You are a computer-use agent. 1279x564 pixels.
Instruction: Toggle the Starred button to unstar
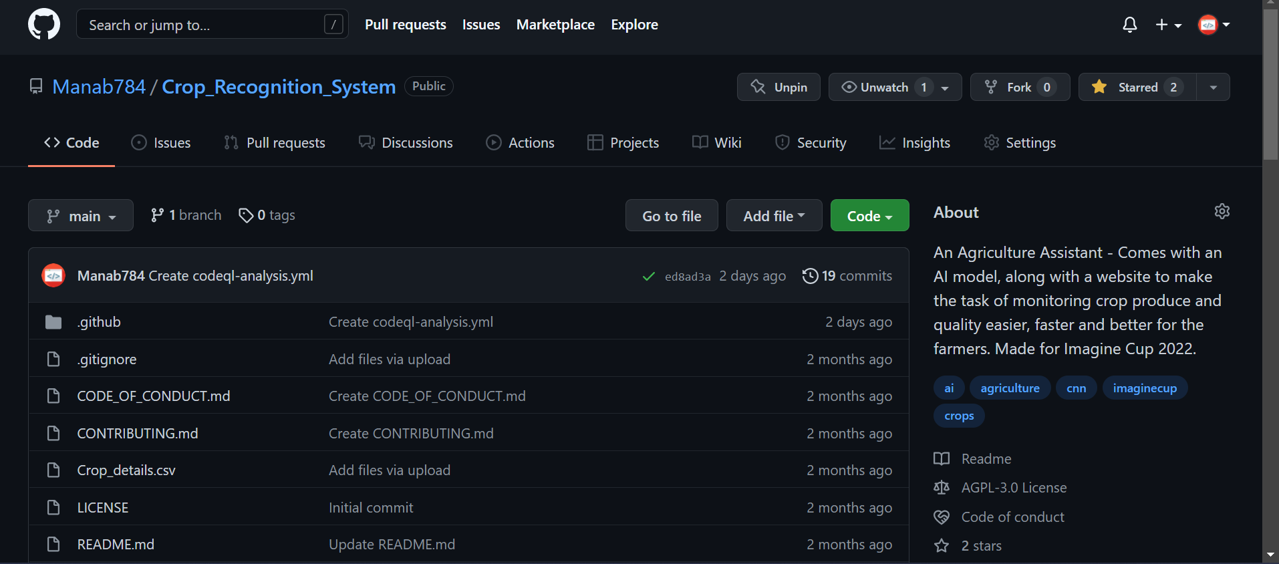pyautogui.click(x=1137, y=88)
